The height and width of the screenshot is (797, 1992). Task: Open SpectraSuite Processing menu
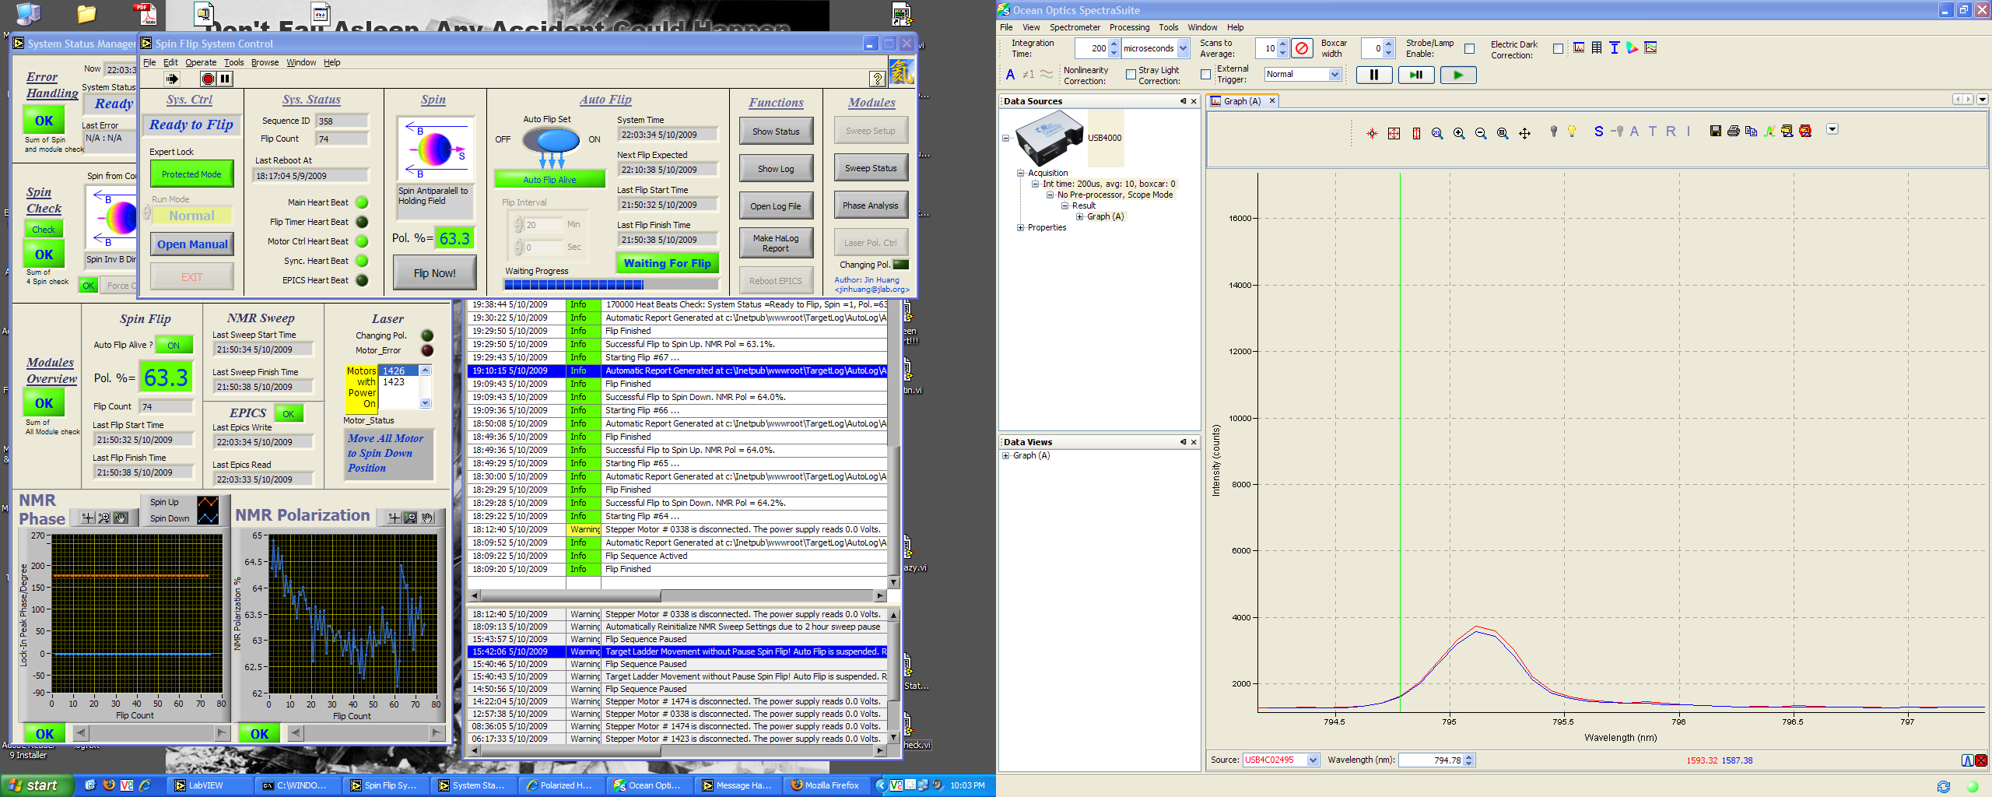1129,27
